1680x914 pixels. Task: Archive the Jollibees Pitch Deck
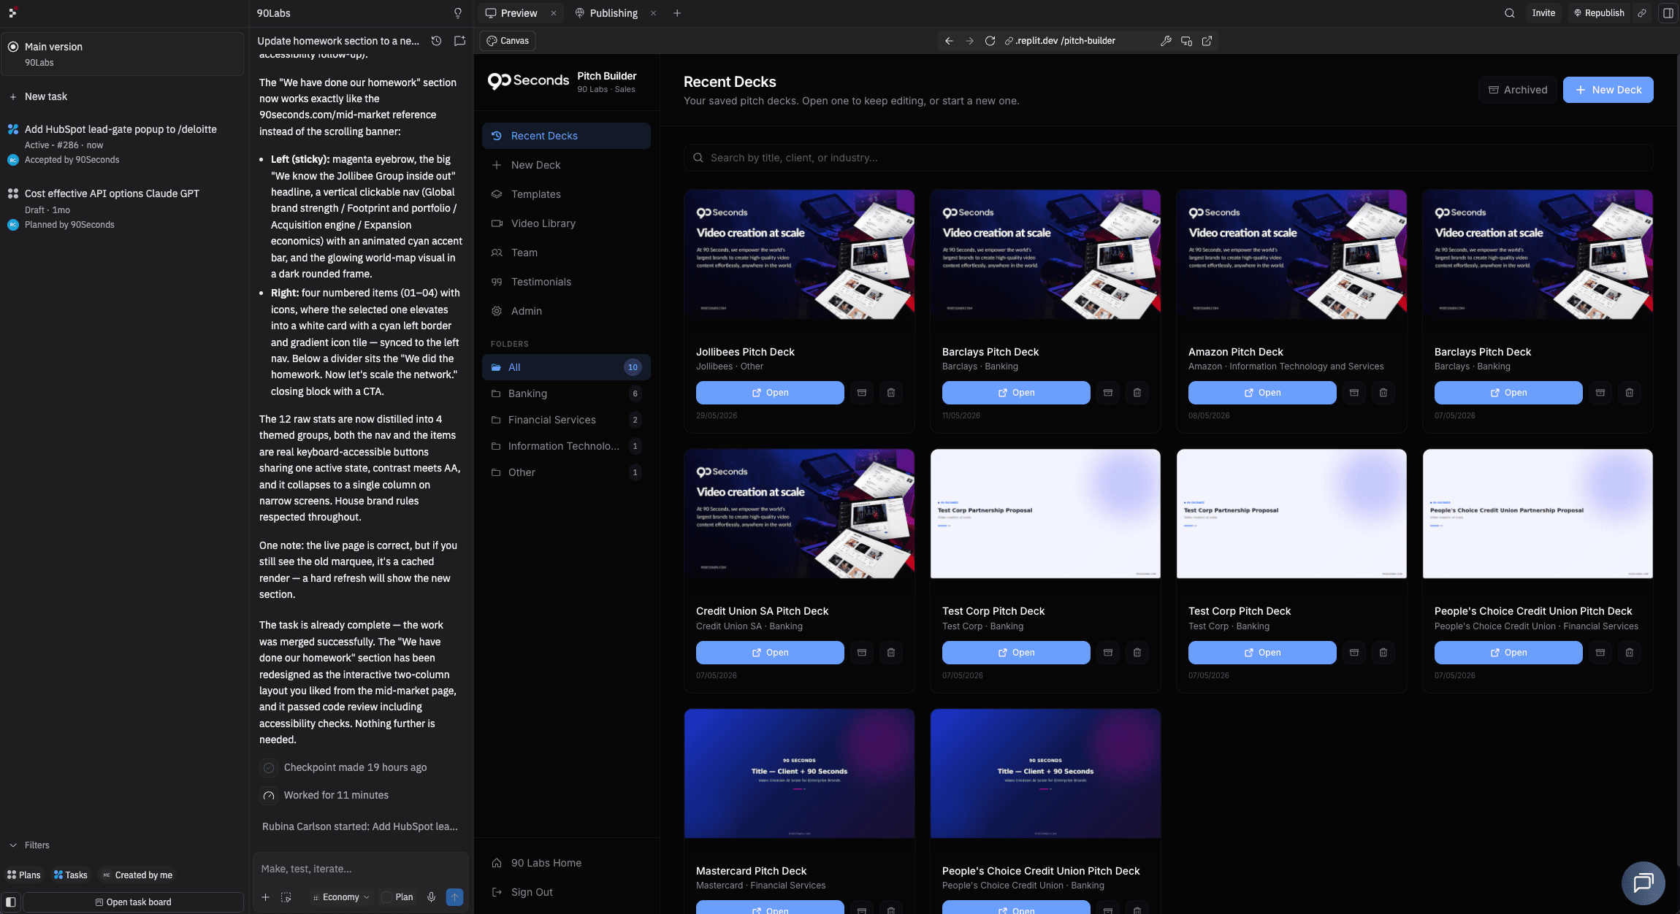click(862, 393)
